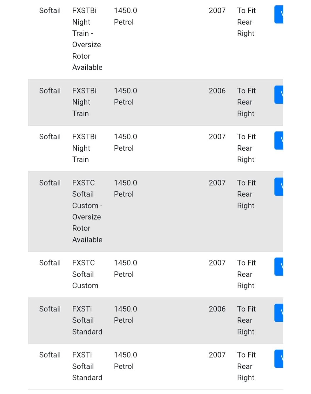Click year 2006 in FXSTi Softail Standard row
The width and height of the screenshot is (311, 394).
pyautogui.click(x=217, y=309)
